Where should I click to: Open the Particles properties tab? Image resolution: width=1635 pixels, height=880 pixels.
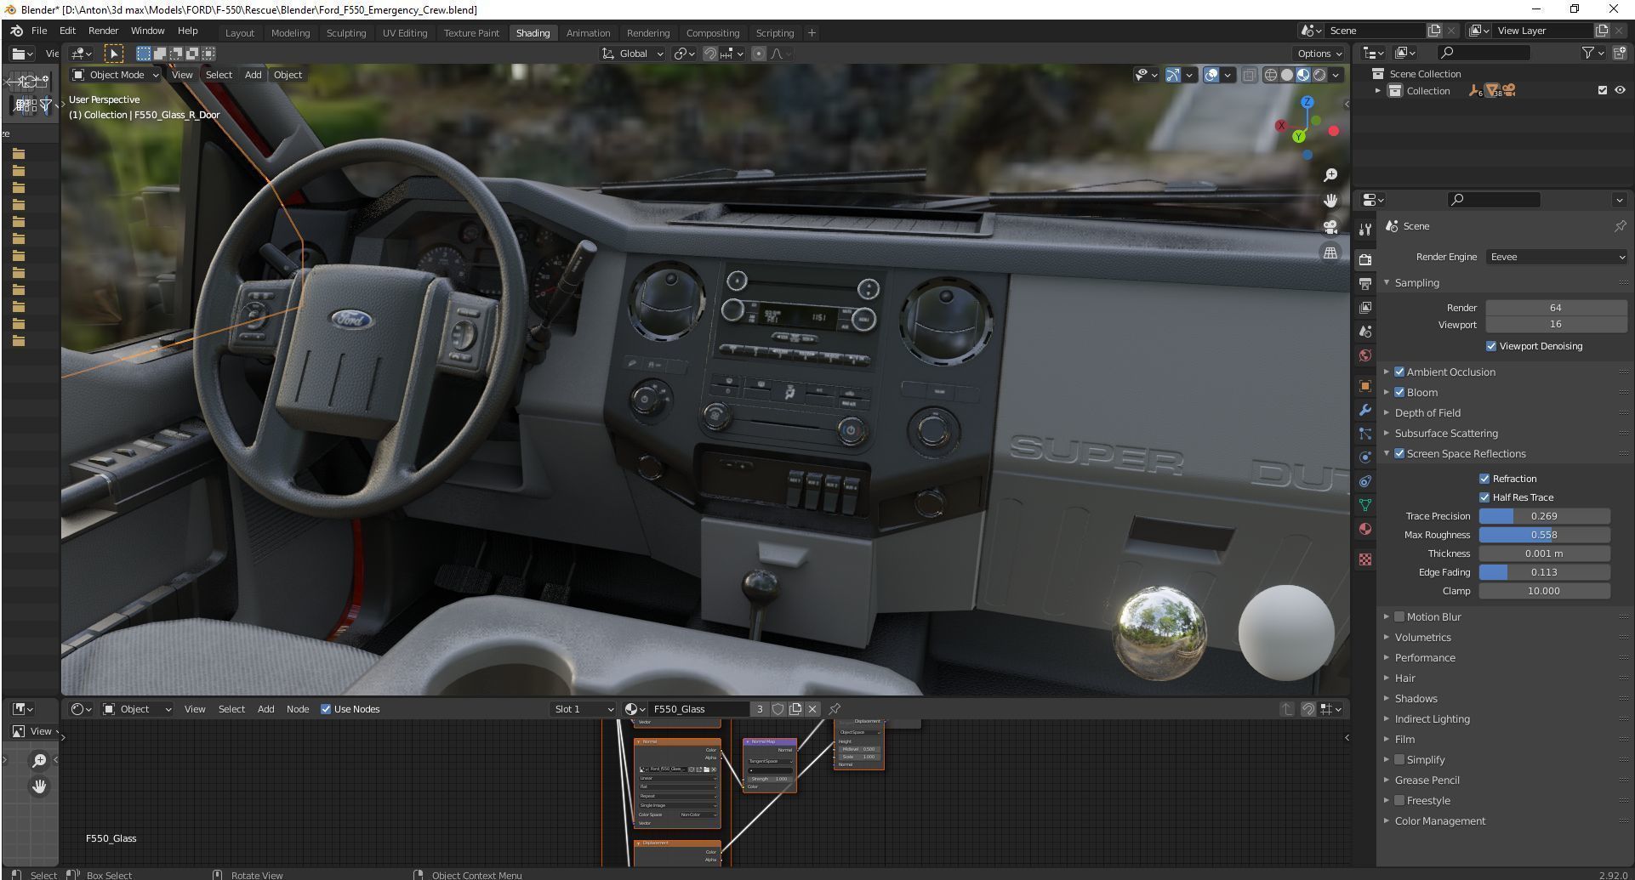(1365, 434)
